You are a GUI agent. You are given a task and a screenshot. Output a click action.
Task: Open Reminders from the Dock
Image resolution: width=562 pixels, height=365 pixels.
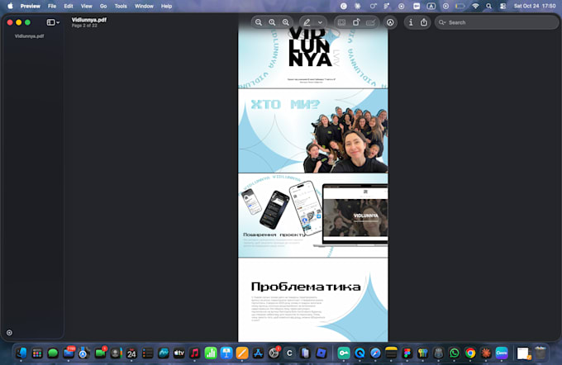coord(147,353)
